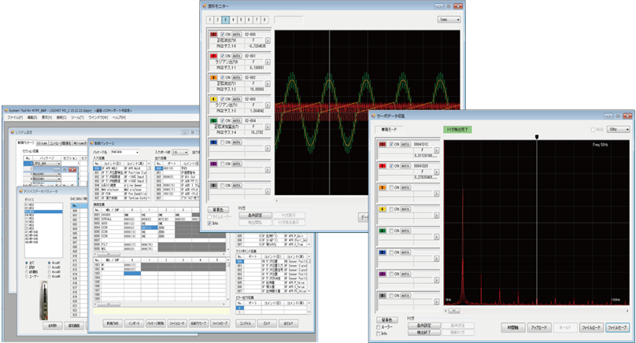Enable ON for waveform channel 8

(x=222, y=186)
